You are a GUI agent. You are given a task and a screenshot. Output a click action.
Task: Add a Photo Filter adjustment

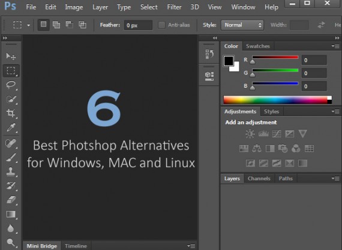(x=283, y=148)
